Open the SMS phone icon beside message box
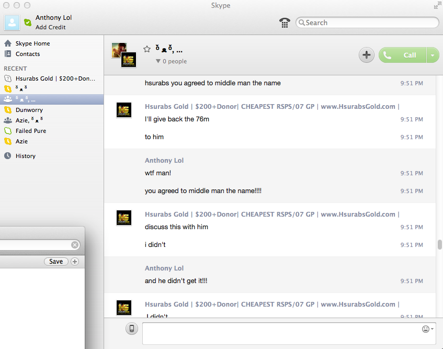 (x=132, y=329)
